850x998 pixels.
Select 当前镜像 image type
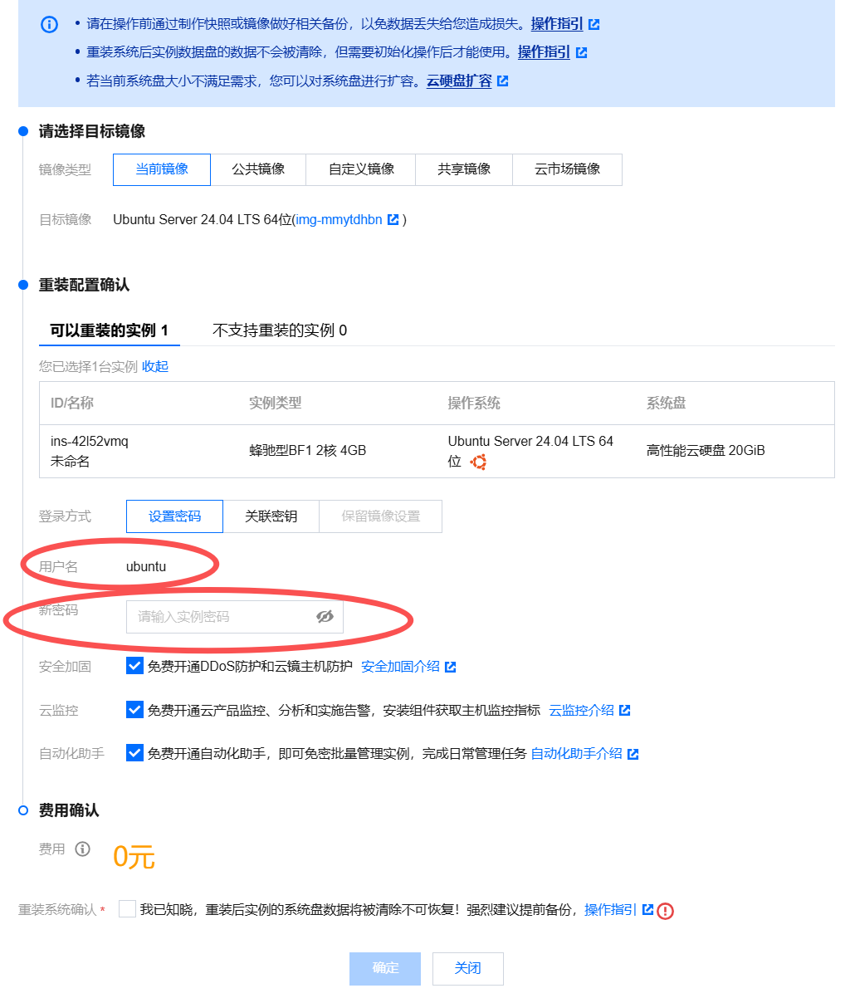point(162,169)
